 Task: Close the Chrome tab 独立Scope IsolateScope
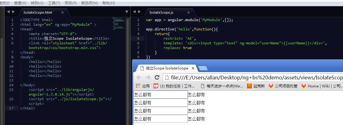(193, 68)
